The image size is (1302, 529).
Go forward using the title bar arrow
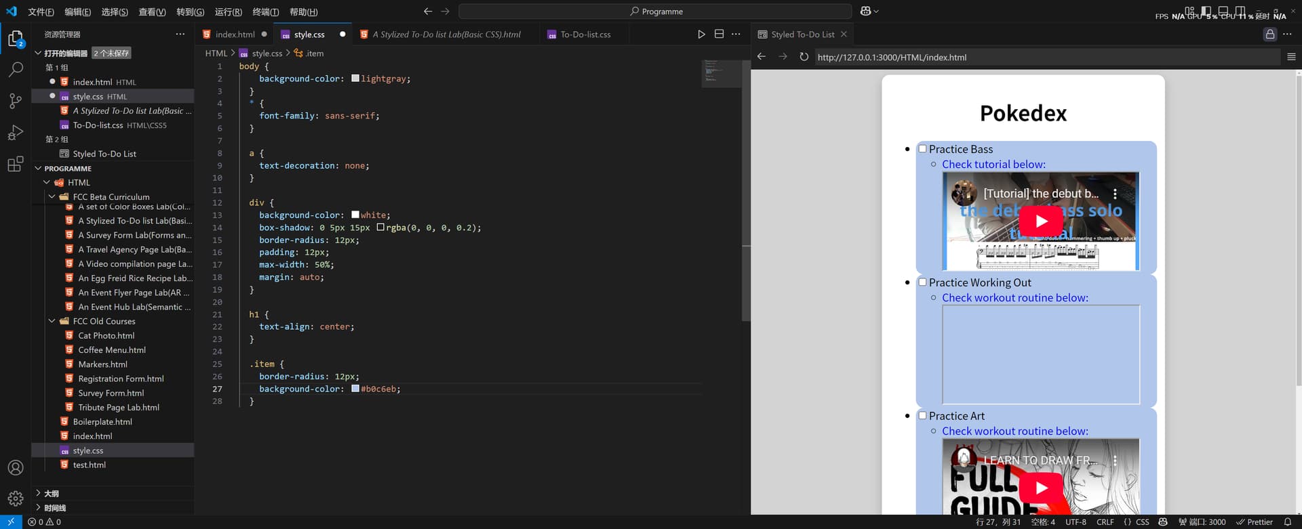(445, 12)
